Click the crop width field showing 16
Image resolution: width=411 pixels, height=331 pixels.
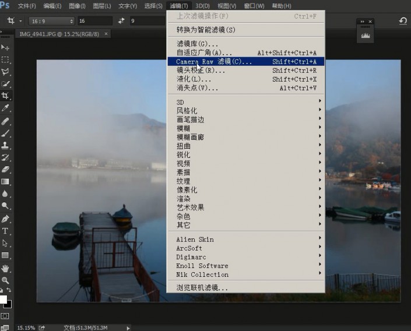(x=95, y=21)
